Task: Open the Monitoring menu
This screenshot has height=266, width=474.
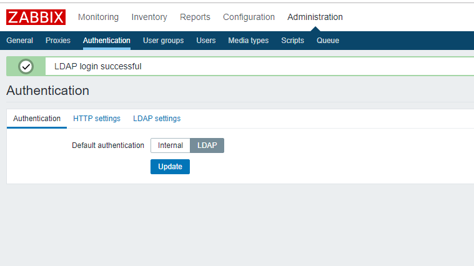Action: tap(98, 17)
